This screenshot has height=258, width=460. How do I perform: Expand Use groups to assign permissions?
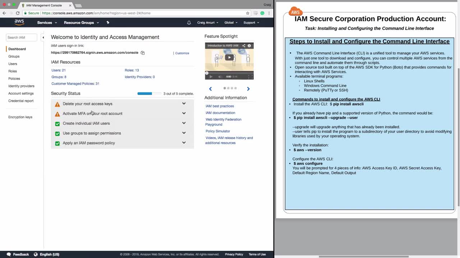click(184, 133)
